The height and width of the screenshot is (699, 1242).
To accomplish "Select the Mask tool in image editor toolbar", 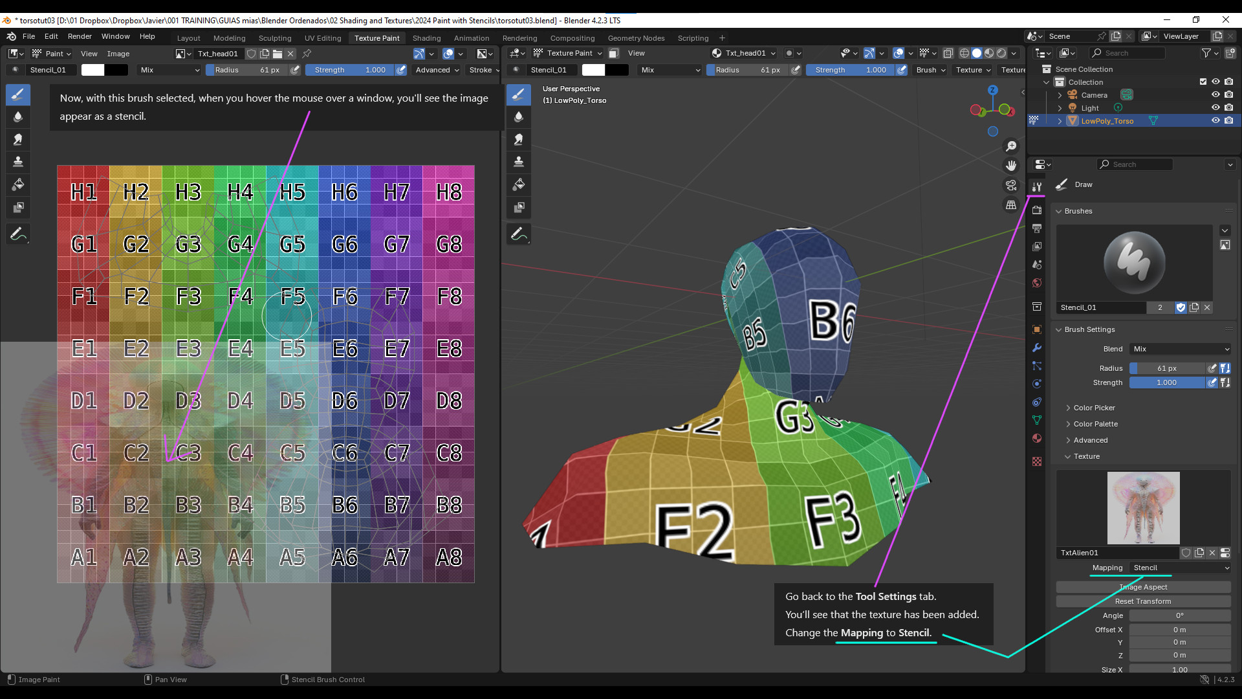I will 18,208.
